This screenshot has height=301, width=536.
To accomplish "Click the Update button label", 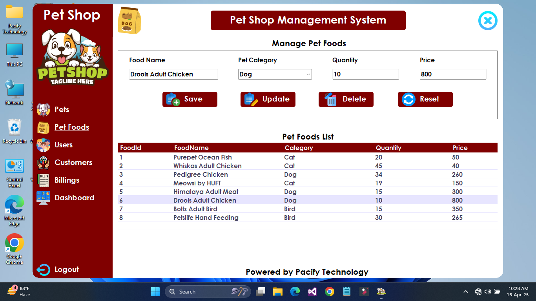I will pos(276,99).
